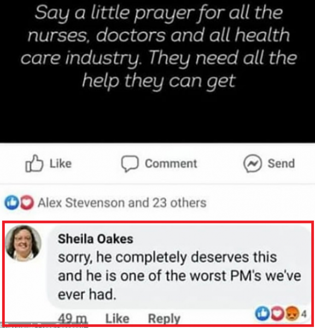315x328 pixels.
Task: Click the comment text about worst PM
Action: (x=179, y=276)
